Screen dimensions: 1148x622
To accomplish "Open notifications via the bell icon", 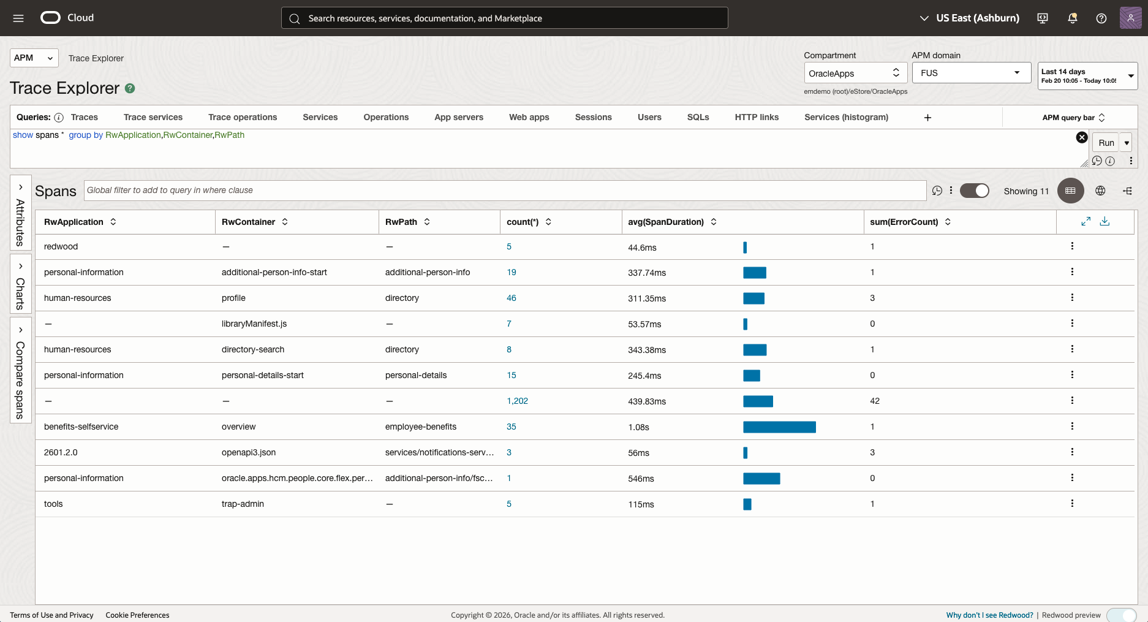I will (x=1072, y=18).
